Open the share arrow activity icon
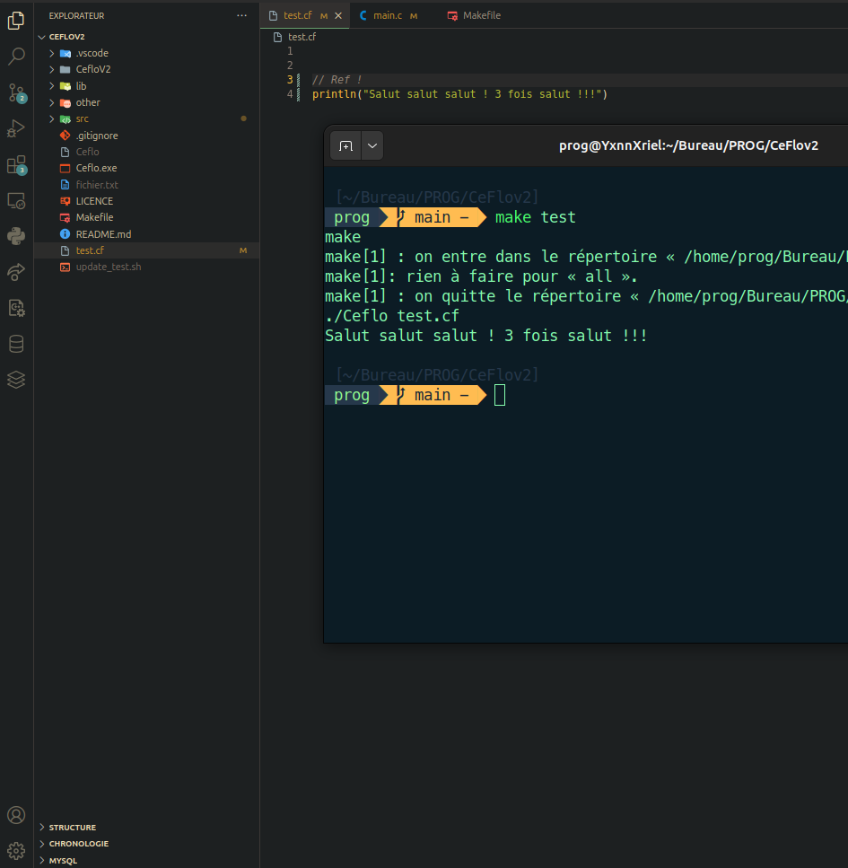The width and height of the screenshot is (848, 868). coord(16,272)
